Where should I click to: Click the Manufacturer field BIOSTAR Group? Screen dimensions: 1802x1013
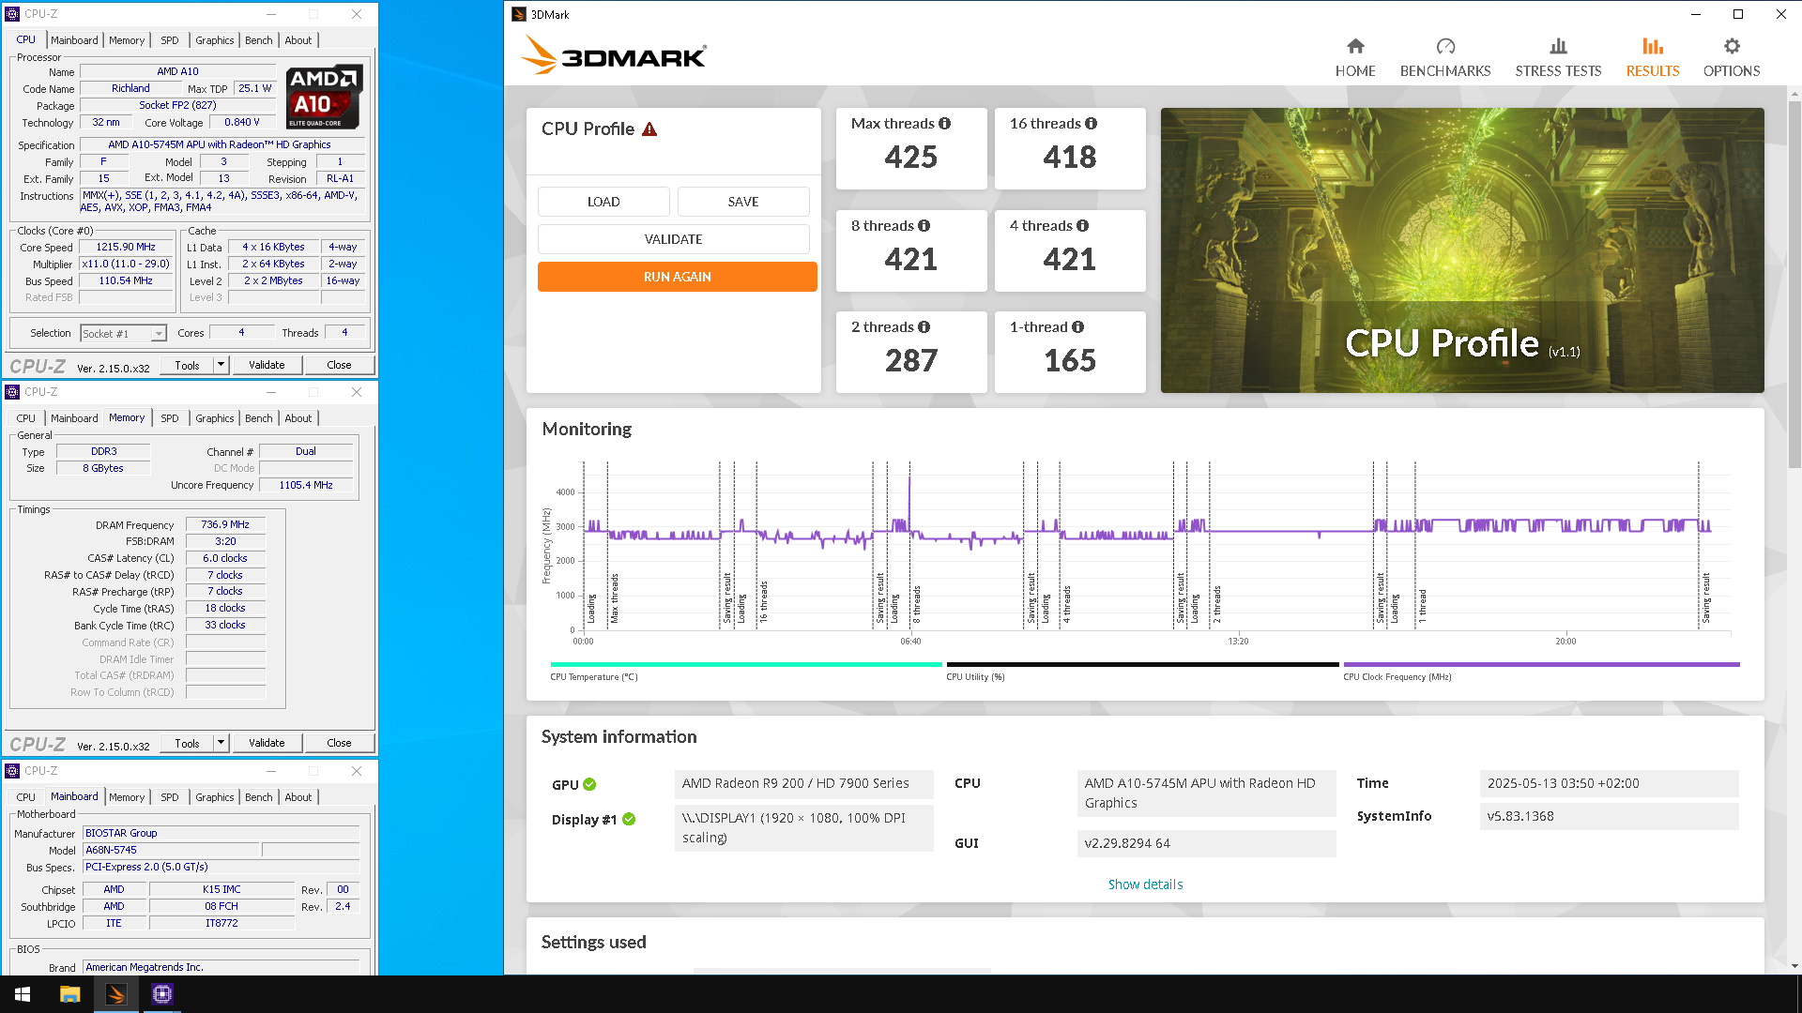[221, 833]
